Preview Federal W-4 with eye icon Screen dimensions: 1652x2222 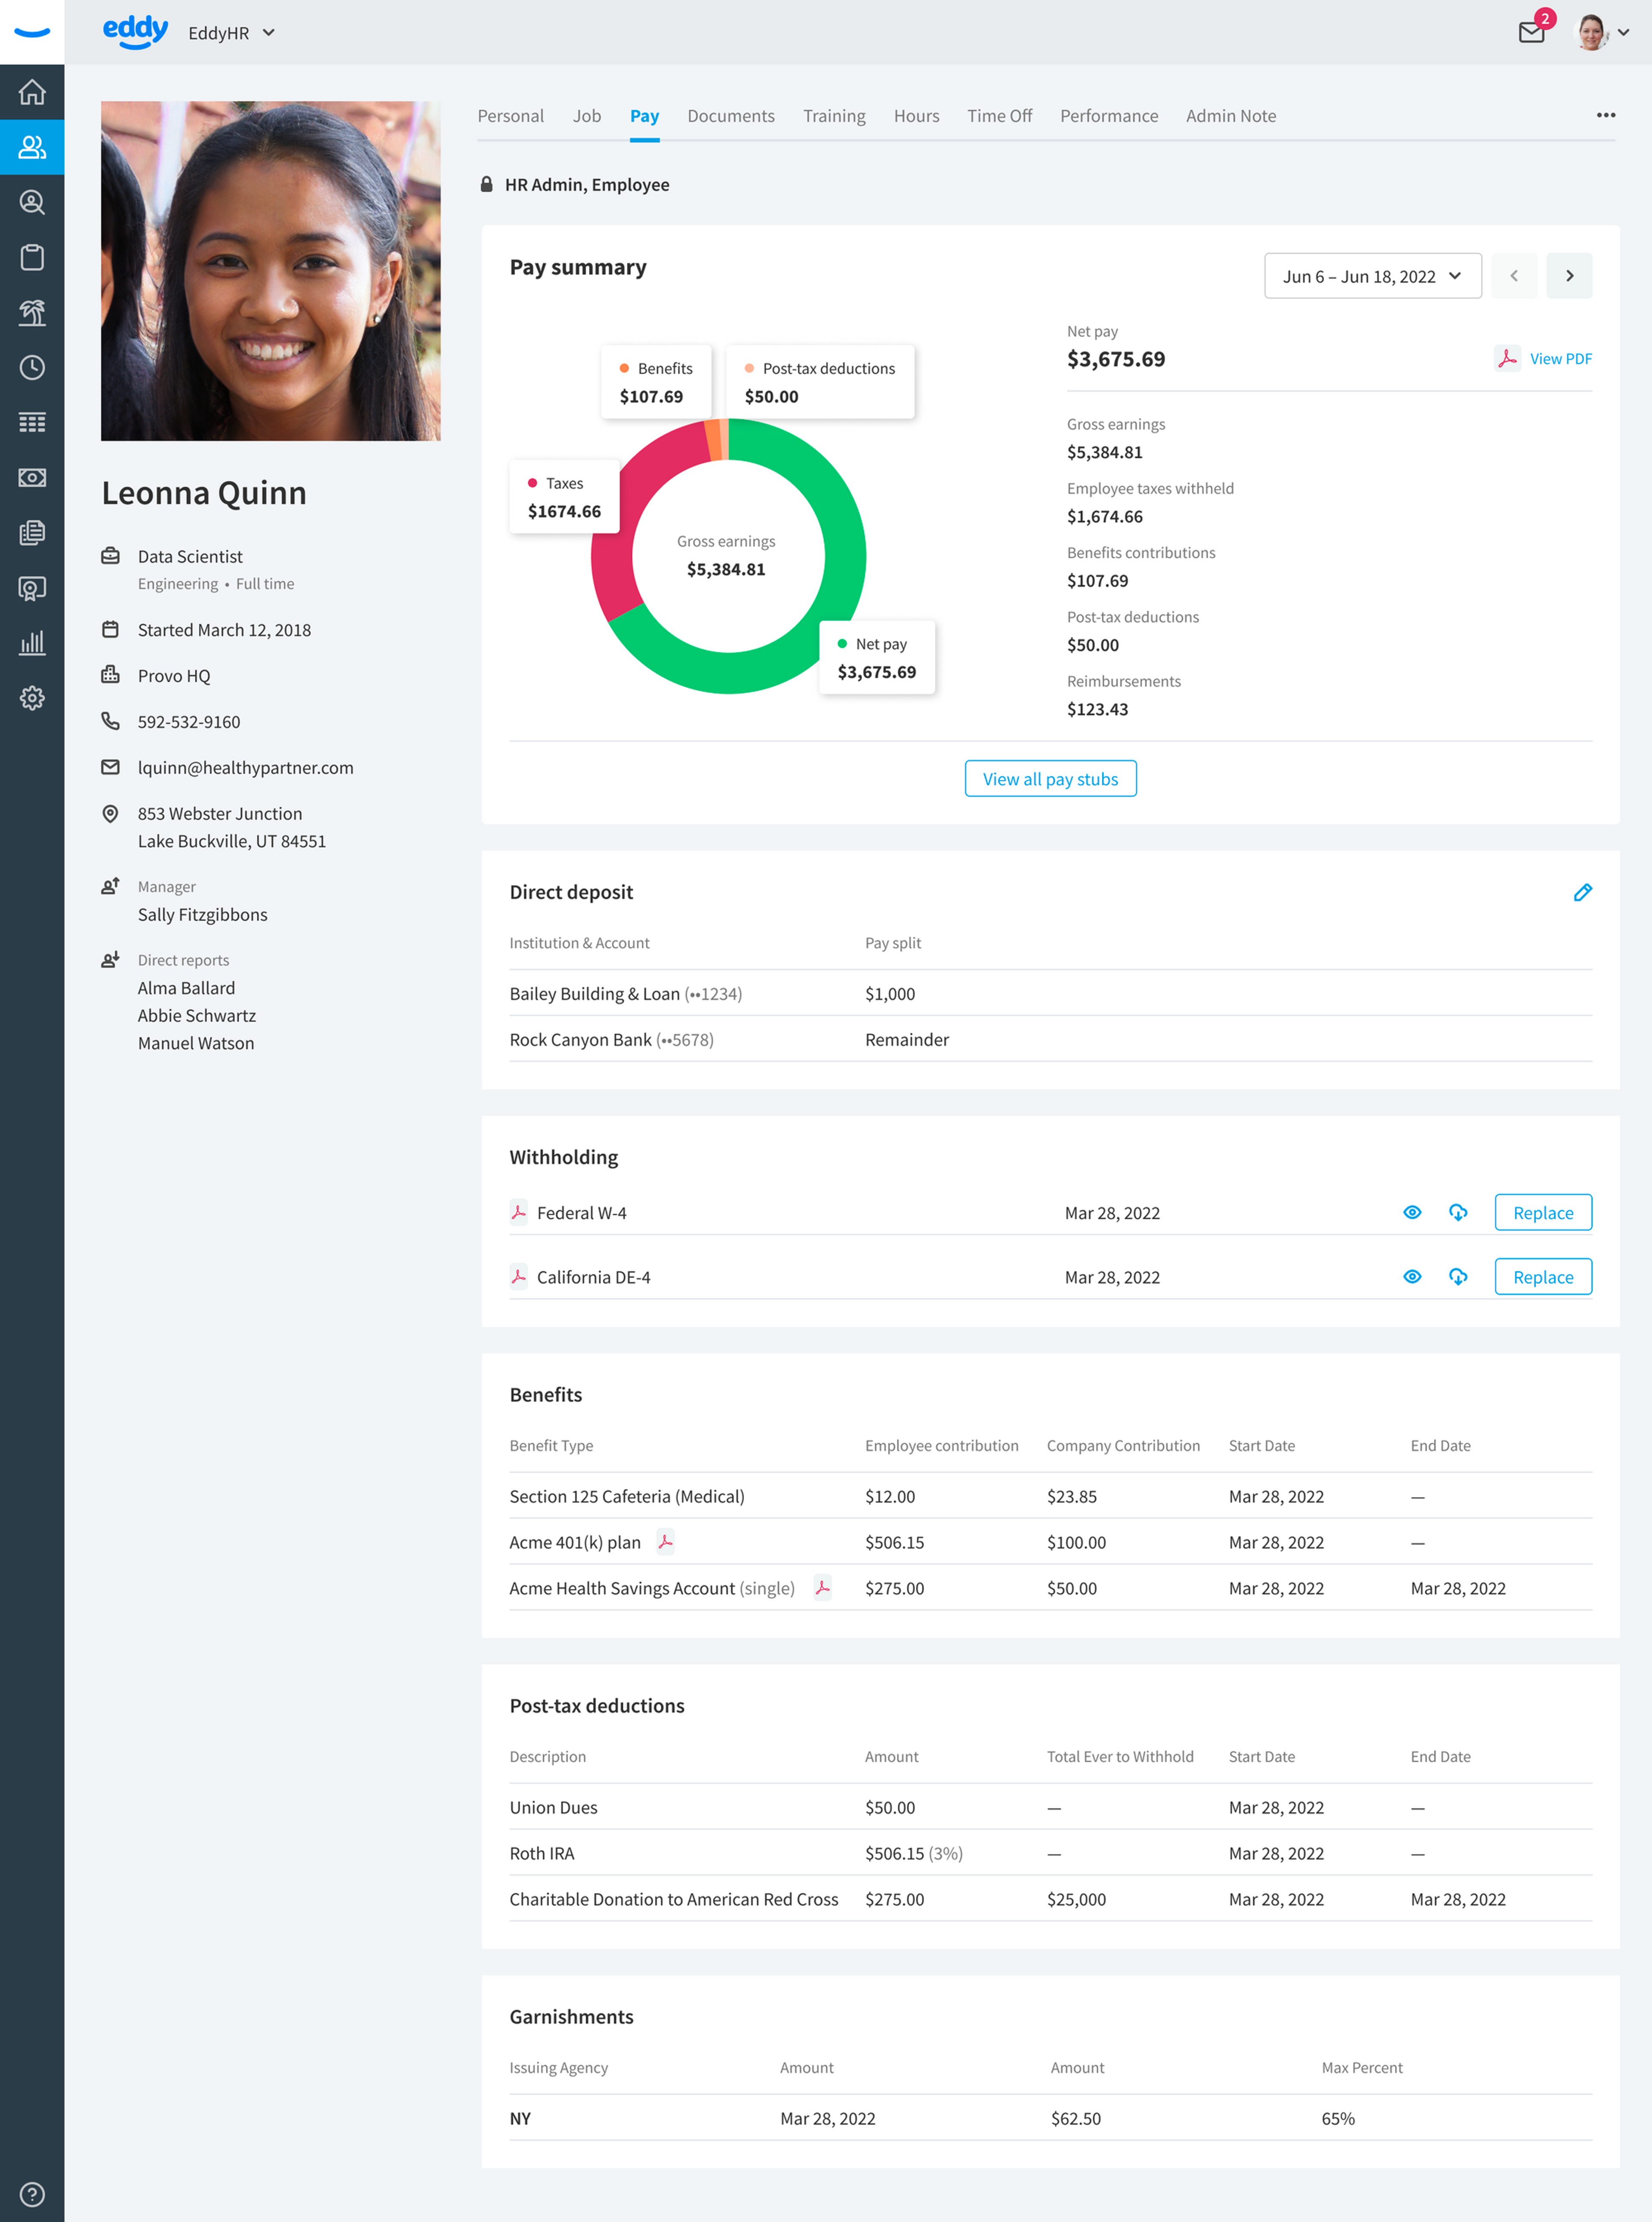pyautogui.click(x=1412, y=1211)
